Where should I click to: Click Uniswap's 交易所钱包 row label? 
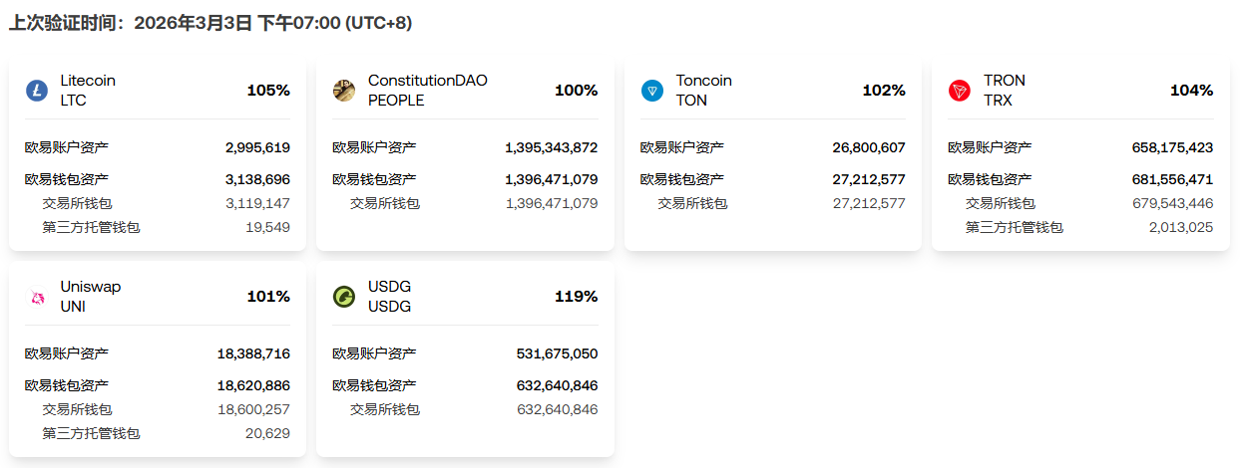(x=78, y=409)
